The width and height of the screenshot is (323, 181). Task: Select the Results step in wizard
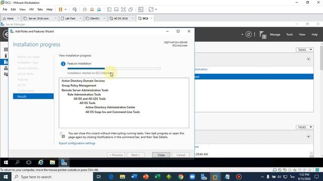point(33,96)
